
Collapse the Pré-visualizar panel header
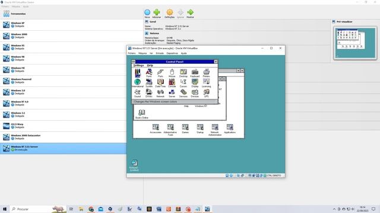(x=344, y=22)
